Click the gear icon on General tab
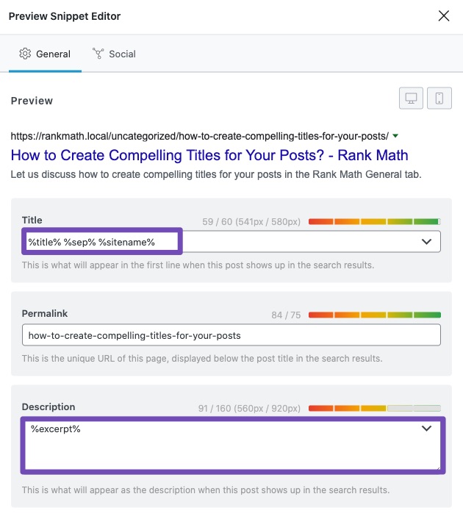The width and height of the screenshot is (463, 516). (26, 54)
